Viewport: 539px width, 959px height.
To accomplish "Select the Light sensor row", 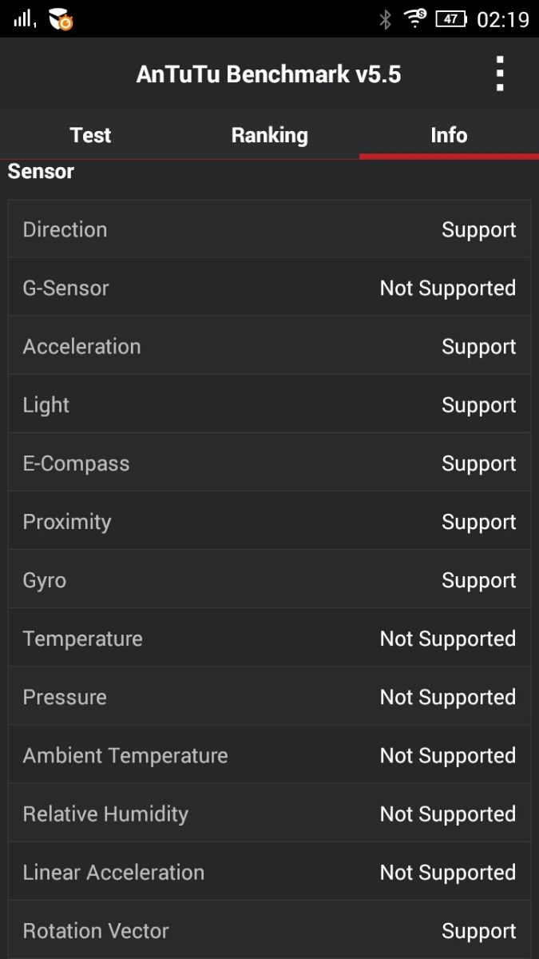I will click(x=269, y=404).
